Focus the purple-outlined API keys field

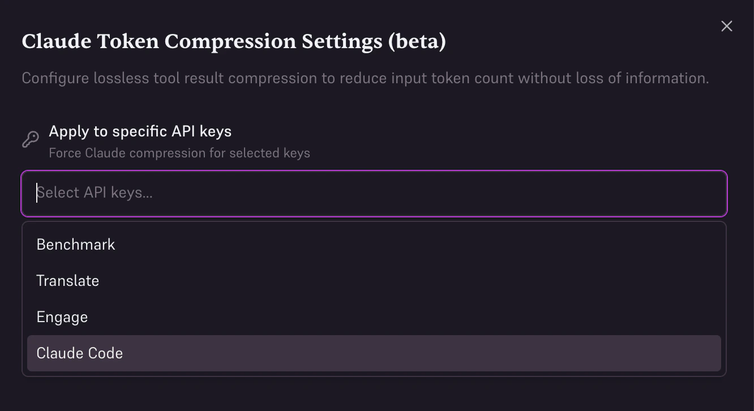point(374,193)
